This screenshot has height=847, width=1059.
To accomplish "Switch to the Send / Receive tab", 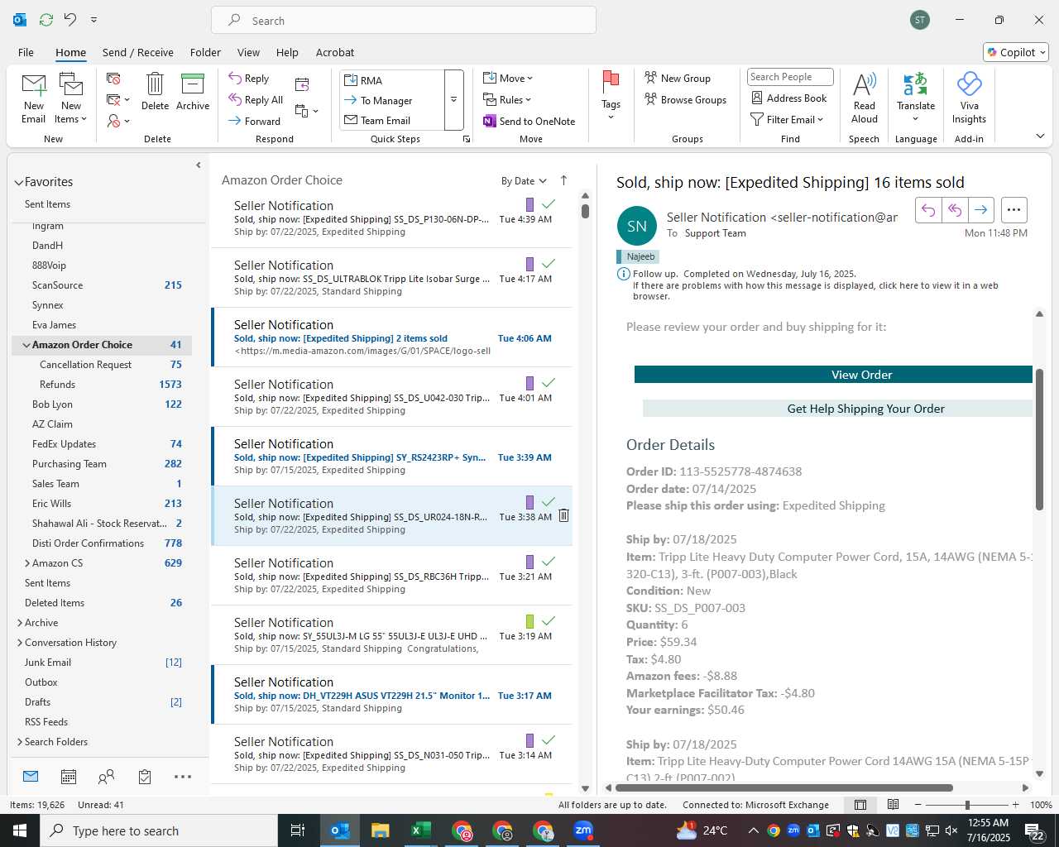I will tap(138, 52).
